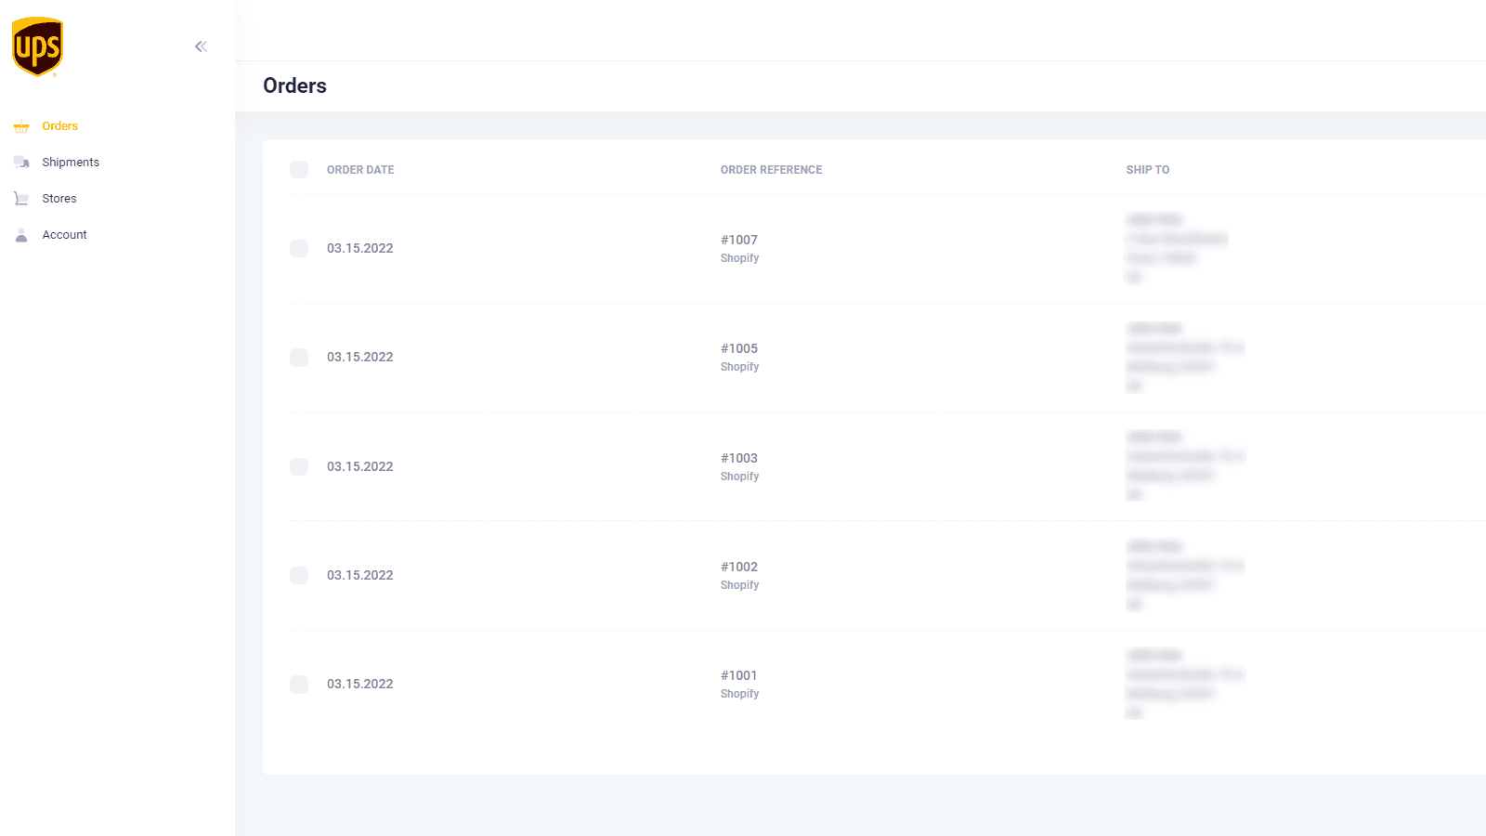Click the Shipments truck icon

click(x=21, y=163)
